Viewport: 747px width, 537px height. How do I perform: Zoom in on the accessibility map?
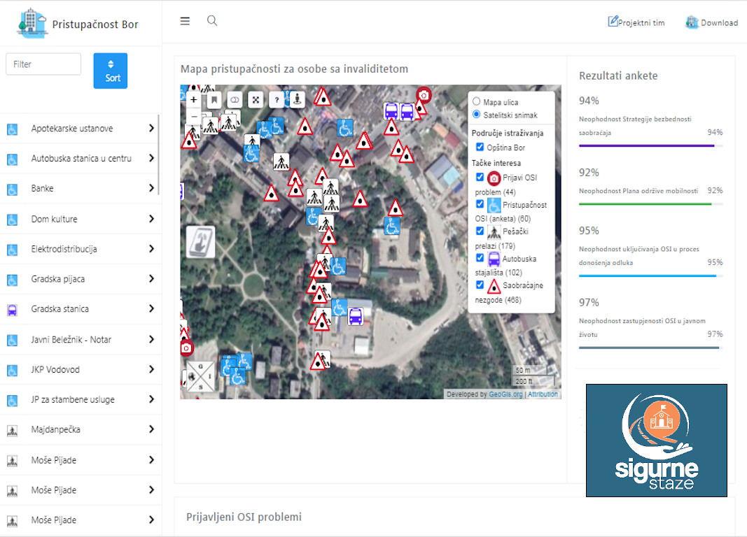click(194, 100)
